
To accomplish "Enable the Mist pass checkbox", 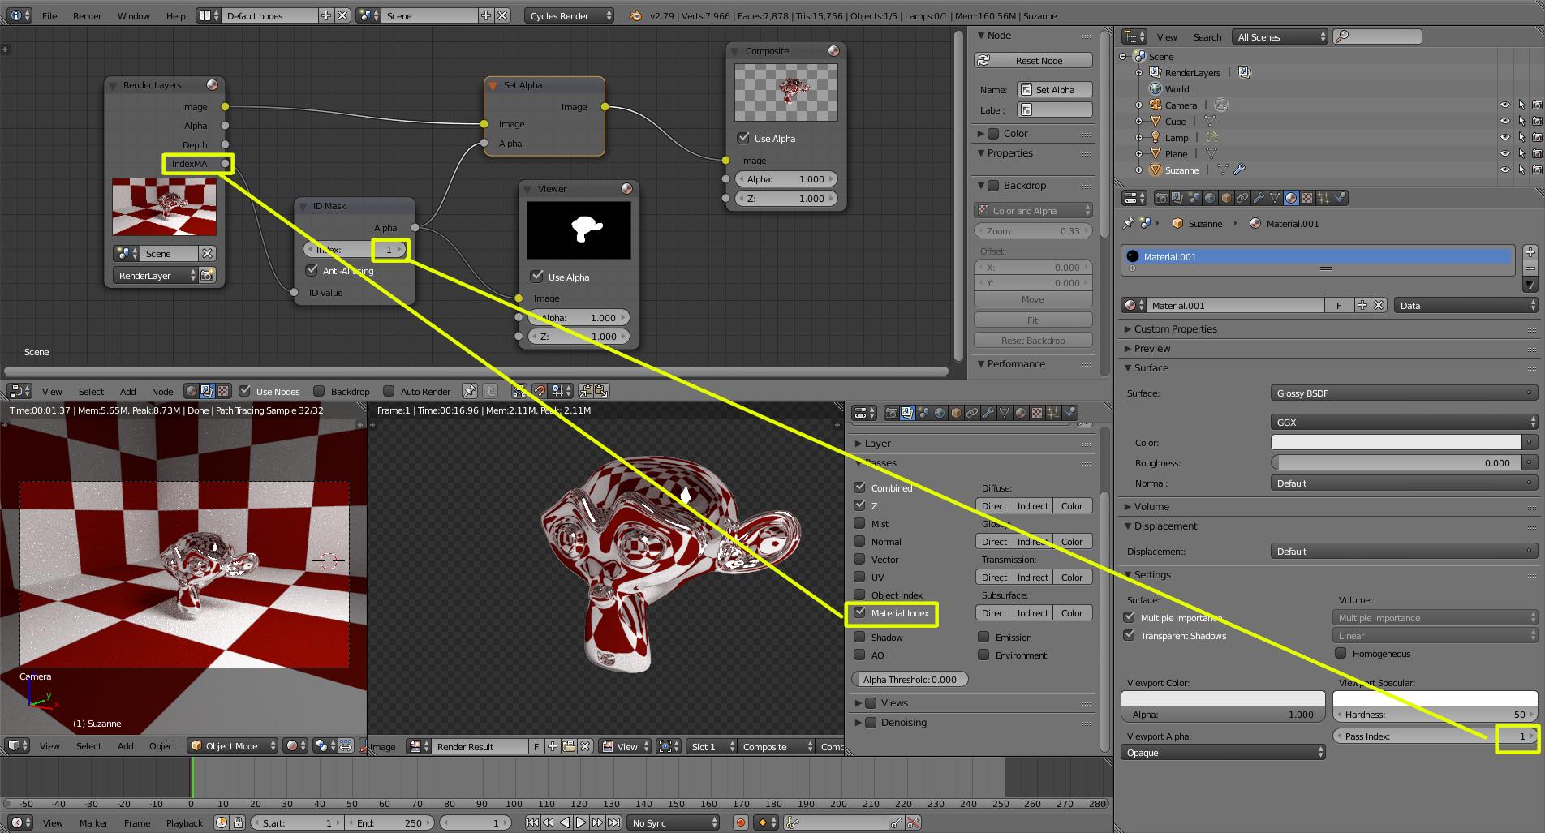I will [859, 523].
